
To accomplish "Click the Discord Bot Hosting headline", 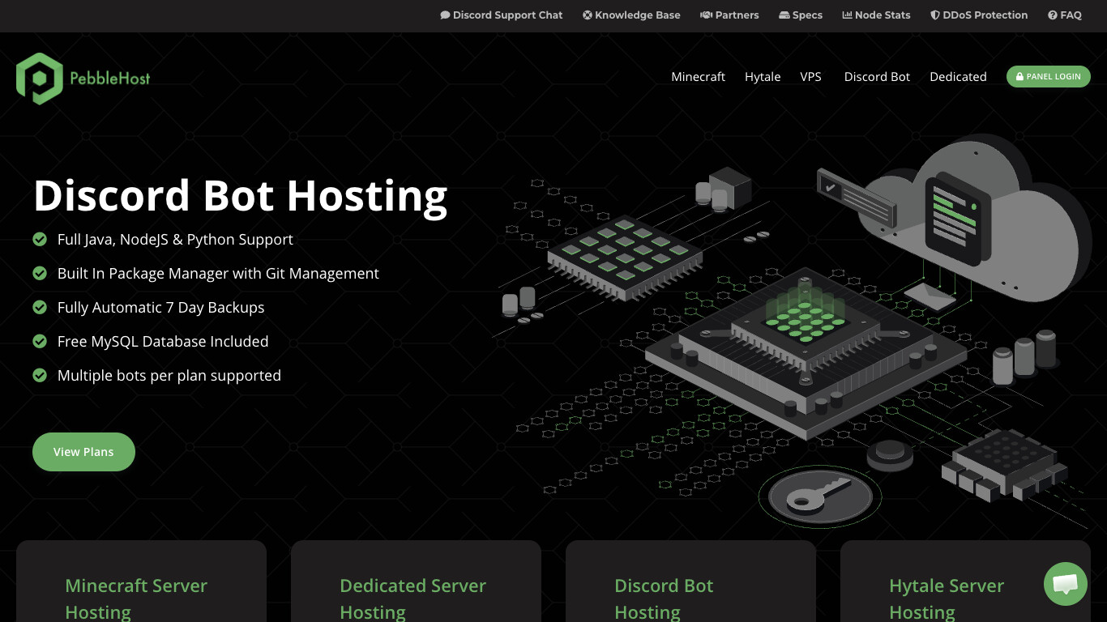I will click(241, 196).
